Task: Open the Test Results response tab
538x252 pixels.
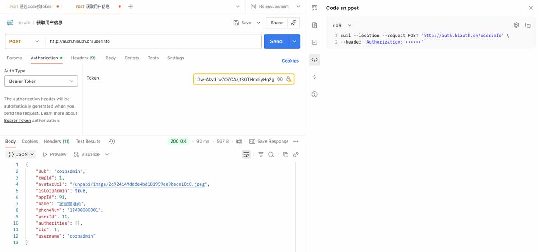Action: tap(88, 141)
